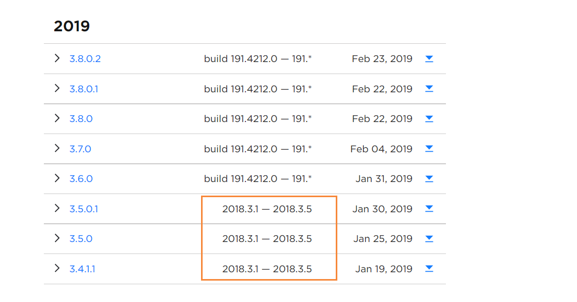Open the 3.8.0.2 version link
Viewport: 577px width, 302px height.
85,59
